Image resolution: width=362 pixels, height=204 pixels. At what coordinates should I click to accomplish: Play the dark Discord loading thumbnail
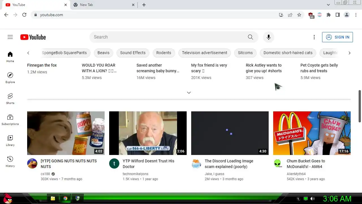coord(230,133)
